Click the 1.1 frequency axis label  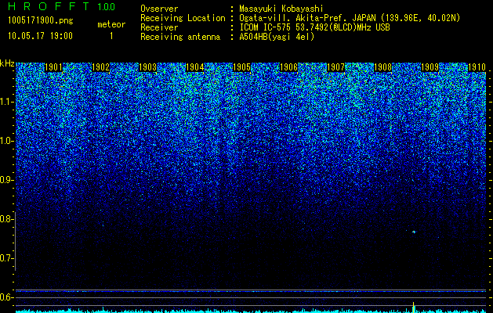[x=6, y=102]
